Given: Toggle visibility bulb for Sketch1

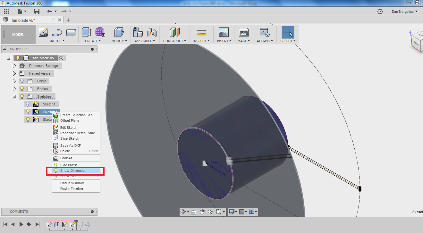Looking at the screenshot, I should (x=28, y=104).
